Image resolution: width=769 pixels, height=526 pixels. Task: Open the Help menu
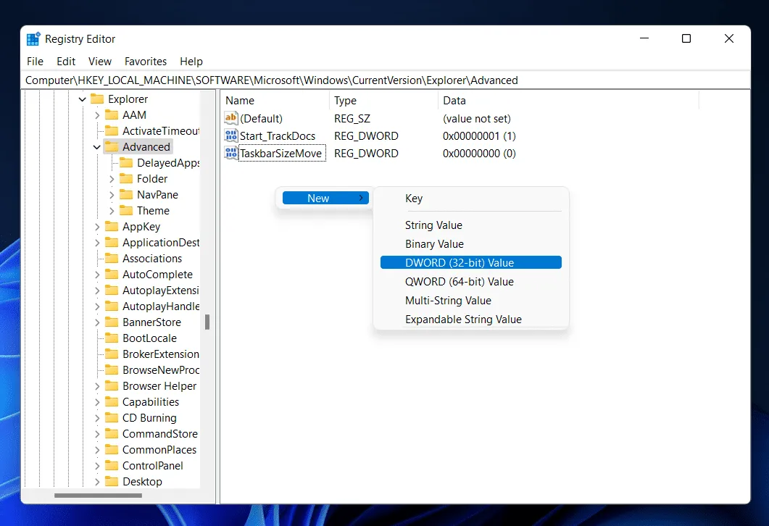(191, 62)
